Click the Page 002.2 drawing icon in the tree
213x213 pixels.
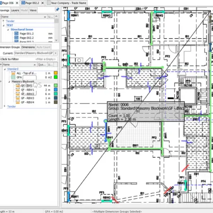pos(16,38)
